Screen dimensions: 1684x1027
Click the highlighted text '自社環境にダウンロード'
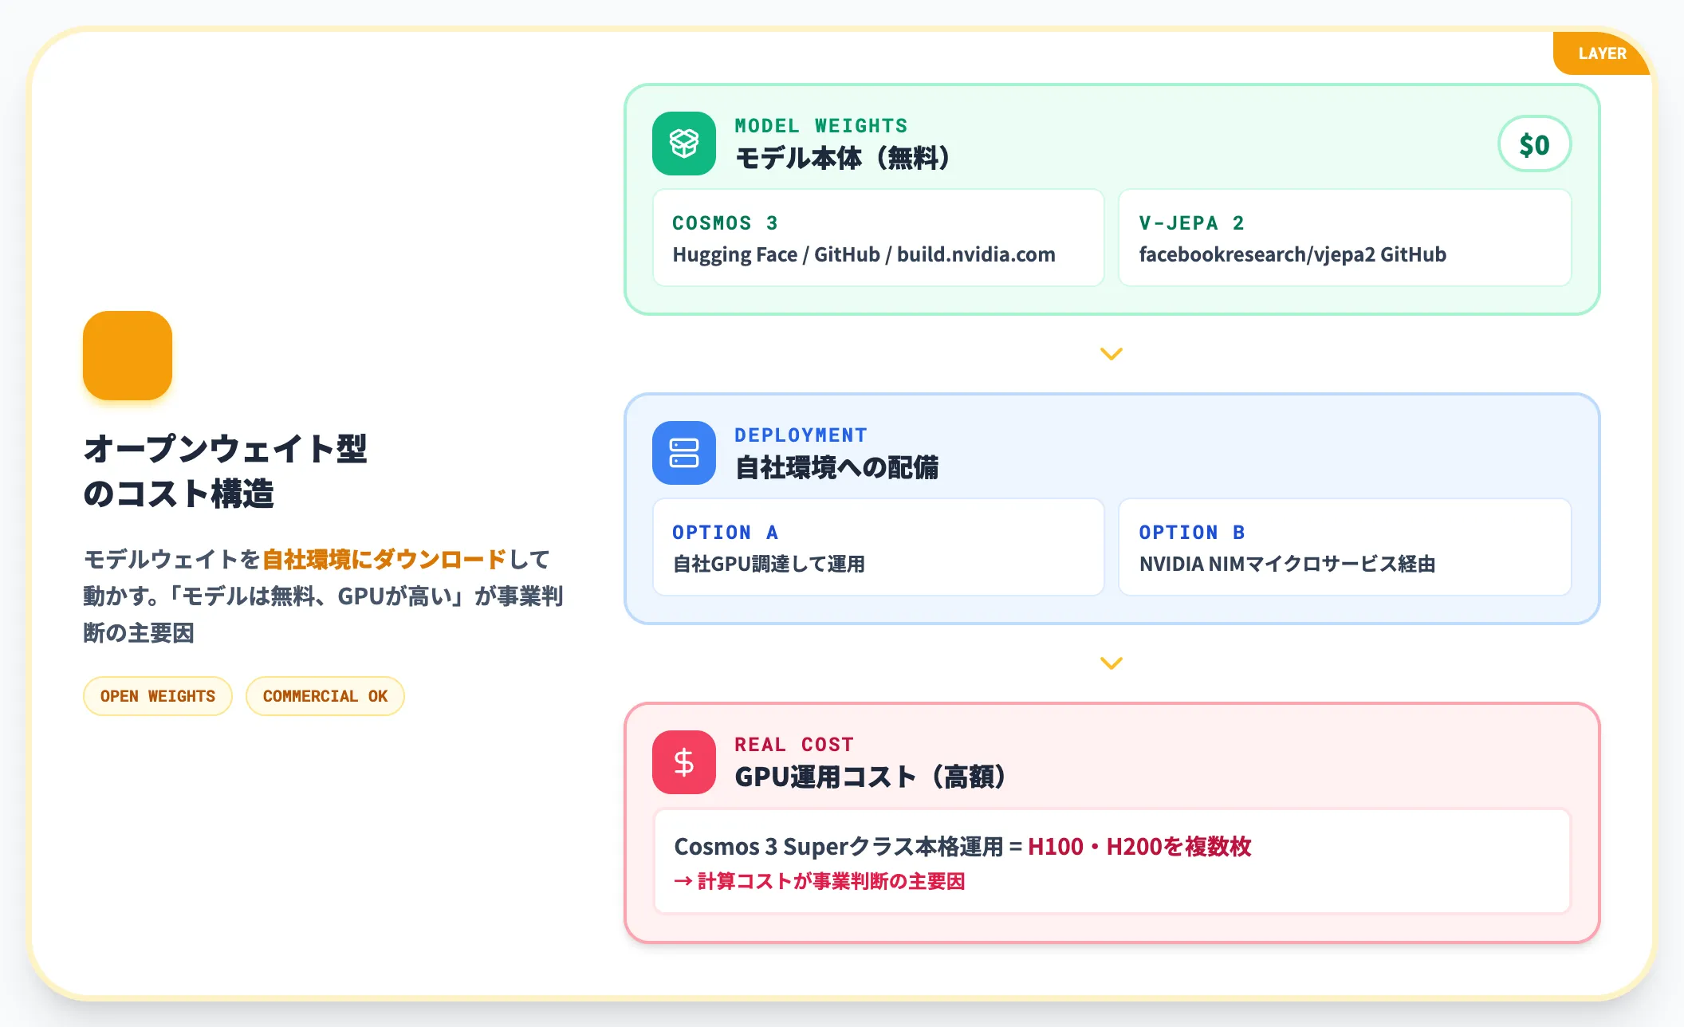[384, 560]
